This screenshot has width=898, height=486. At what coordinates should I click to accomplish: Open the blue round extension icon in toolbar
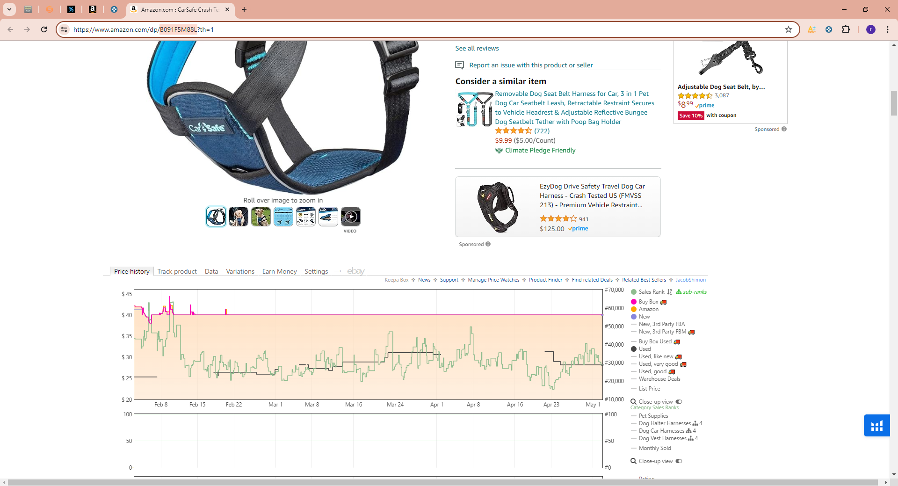[829, 29]
